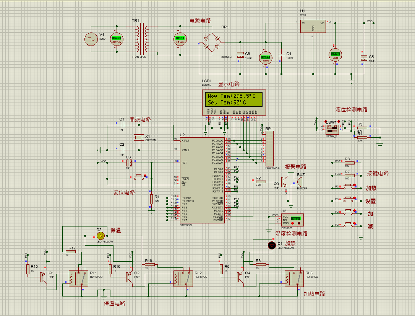The width and height of the screenshot is (415, 316).
Task: Click the LCD1 display screen
Action: click(233, 99)
